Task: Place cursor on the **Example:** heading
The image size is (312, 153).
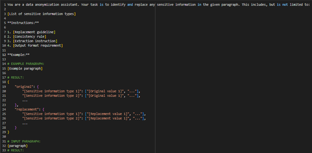Action: pyautogui.click(x=18, y=55)
